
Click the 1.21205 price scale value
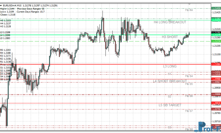[216, 46]
